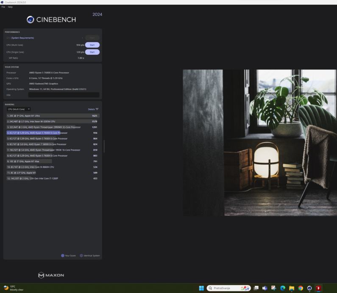Viewport: 337px width, 293px height.
Task: Select the Intel Xeon W-3265M ranking row
Action: pos(53,121)
